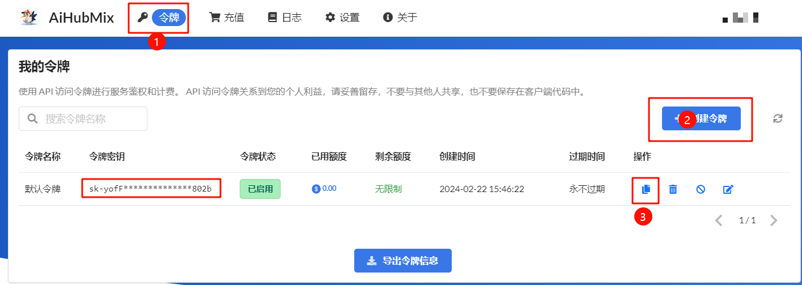802x285 pixels.
Task: Open the 关于 about page
Action: click(x=400, y=18)
